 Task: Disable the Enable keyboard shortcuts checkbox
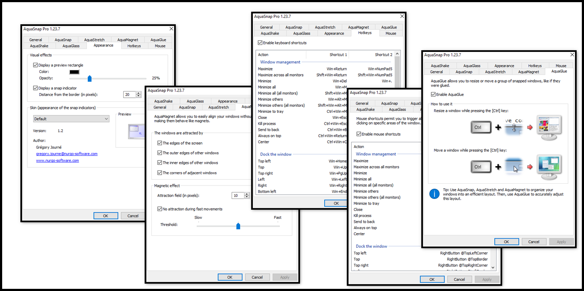point(260,43)
